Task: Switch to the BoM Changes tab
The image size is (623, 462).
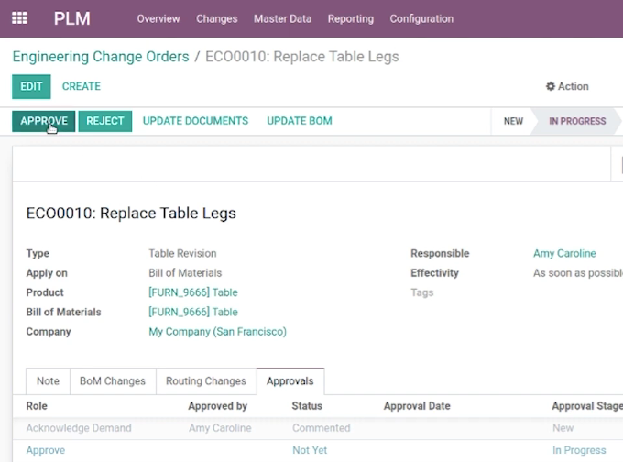Action: [113, 381]
